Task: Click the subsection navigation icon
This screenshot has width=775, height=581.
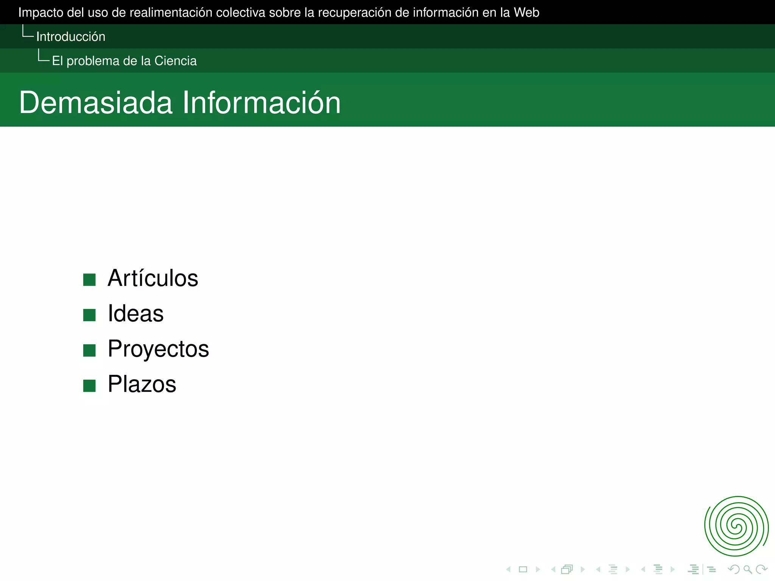Action: (x=613, y=569)
